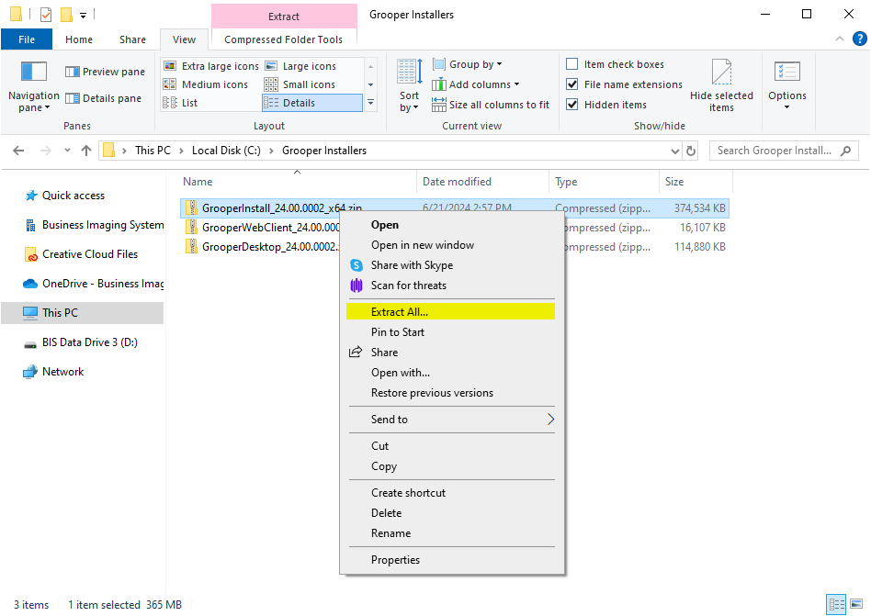Collapse the ribbon with the chevron
The height and width of the screenshot is (616, 871).
pos(840,39)
